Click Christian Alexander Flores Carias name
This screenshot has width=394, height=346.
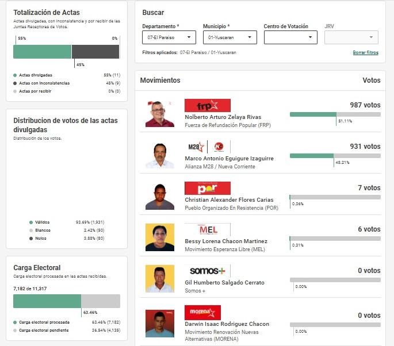pos(229,200)
